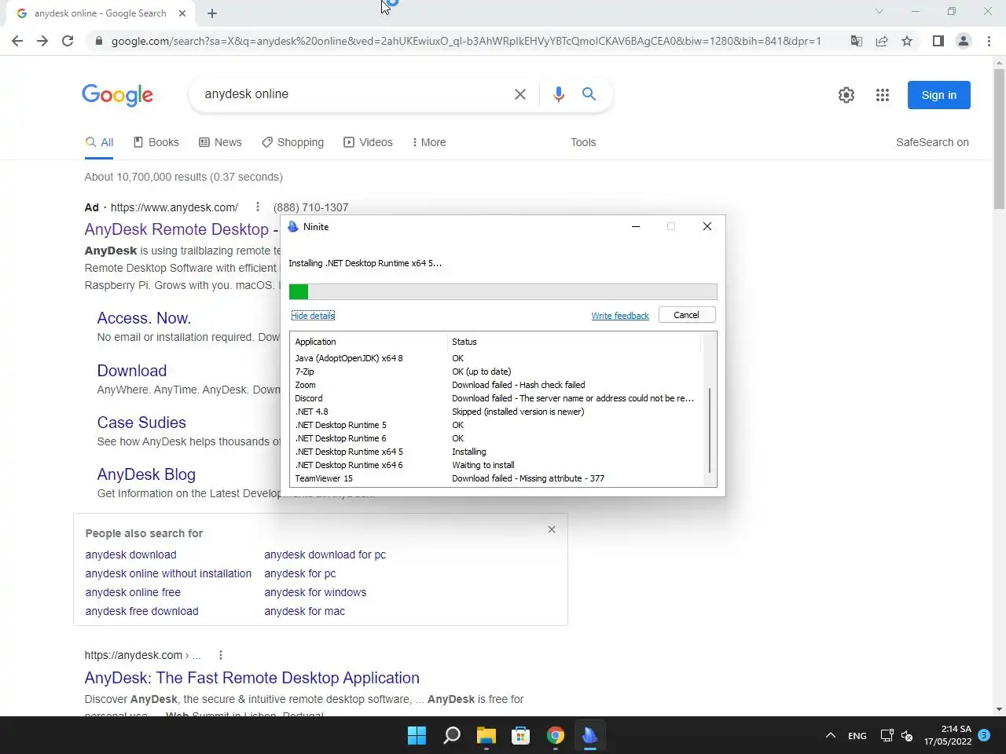Open the Chrome profile avatar

963,41
